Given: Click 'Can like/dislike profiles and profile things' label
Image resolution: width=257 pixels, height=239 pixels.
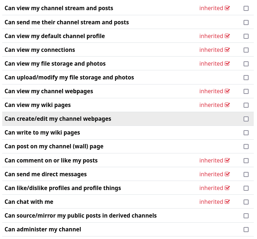Looking at the screenshot, I should 63,188.
